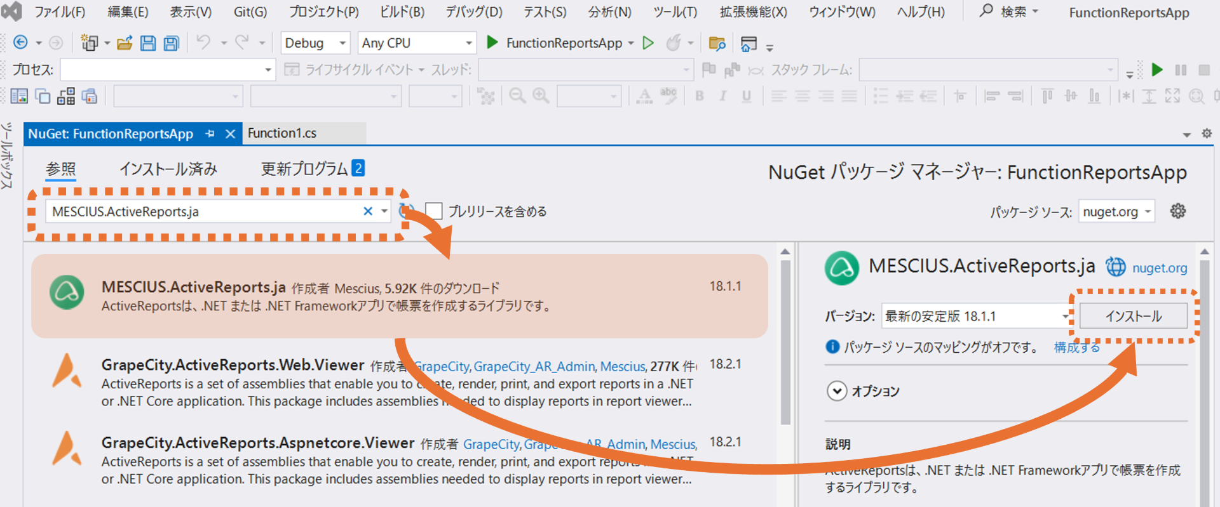Click the Open File folder icon
Viewport: 1220px width, 507px height.
click(125, 43)
